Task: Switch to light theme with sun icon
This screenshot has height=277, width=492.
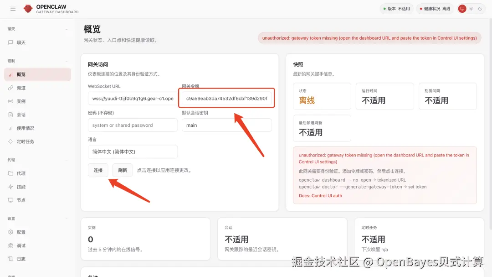Action: [471, 8]
